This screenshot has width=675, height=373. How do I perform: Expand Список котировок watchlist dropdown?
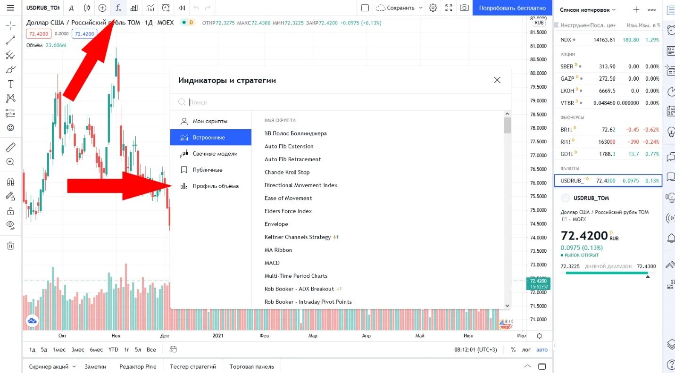[588, 9]
